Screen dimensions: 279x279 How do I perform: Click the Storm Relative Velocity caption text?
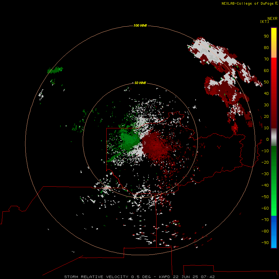[139, 277]
